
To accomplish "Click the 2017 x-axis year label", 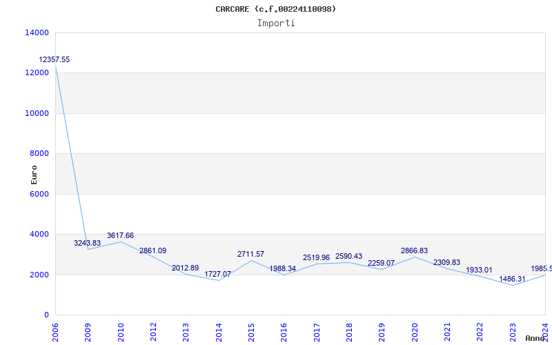I will tap(317, 332).
